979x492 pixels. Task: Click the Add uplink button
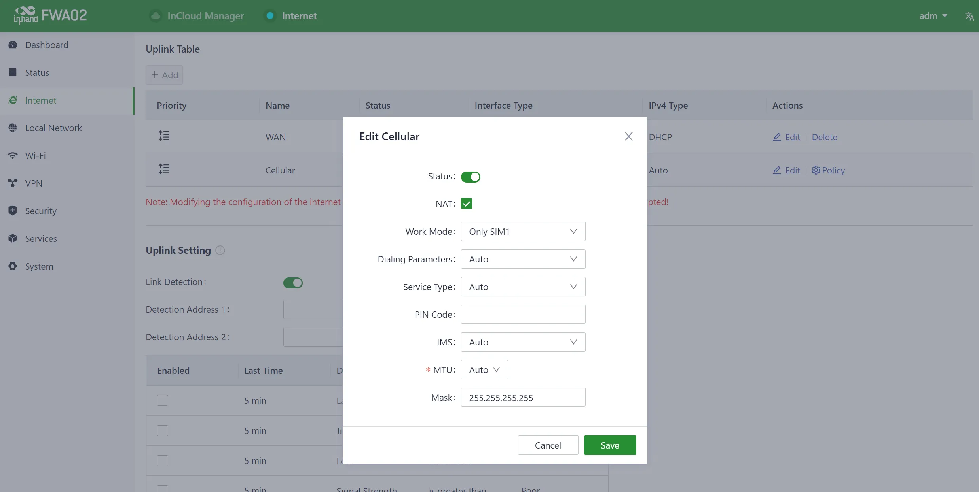pyautogui.click(x=164, y=75)
